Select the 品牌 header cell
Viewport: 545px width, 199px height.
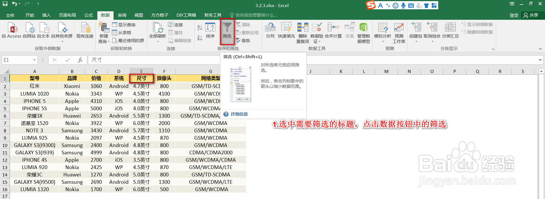click(72, 78)
